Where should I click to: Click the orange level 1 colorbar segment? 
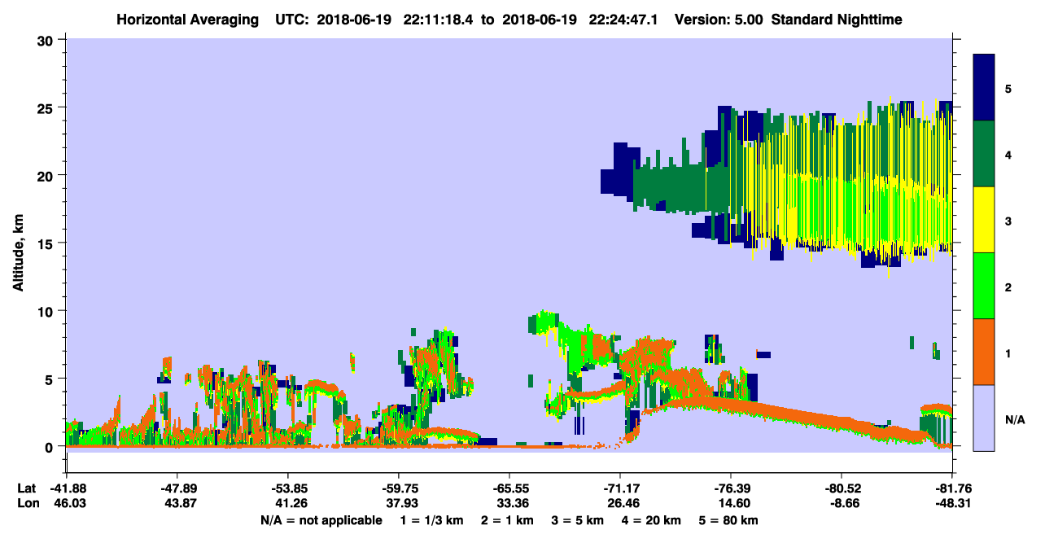click(984, 352)
